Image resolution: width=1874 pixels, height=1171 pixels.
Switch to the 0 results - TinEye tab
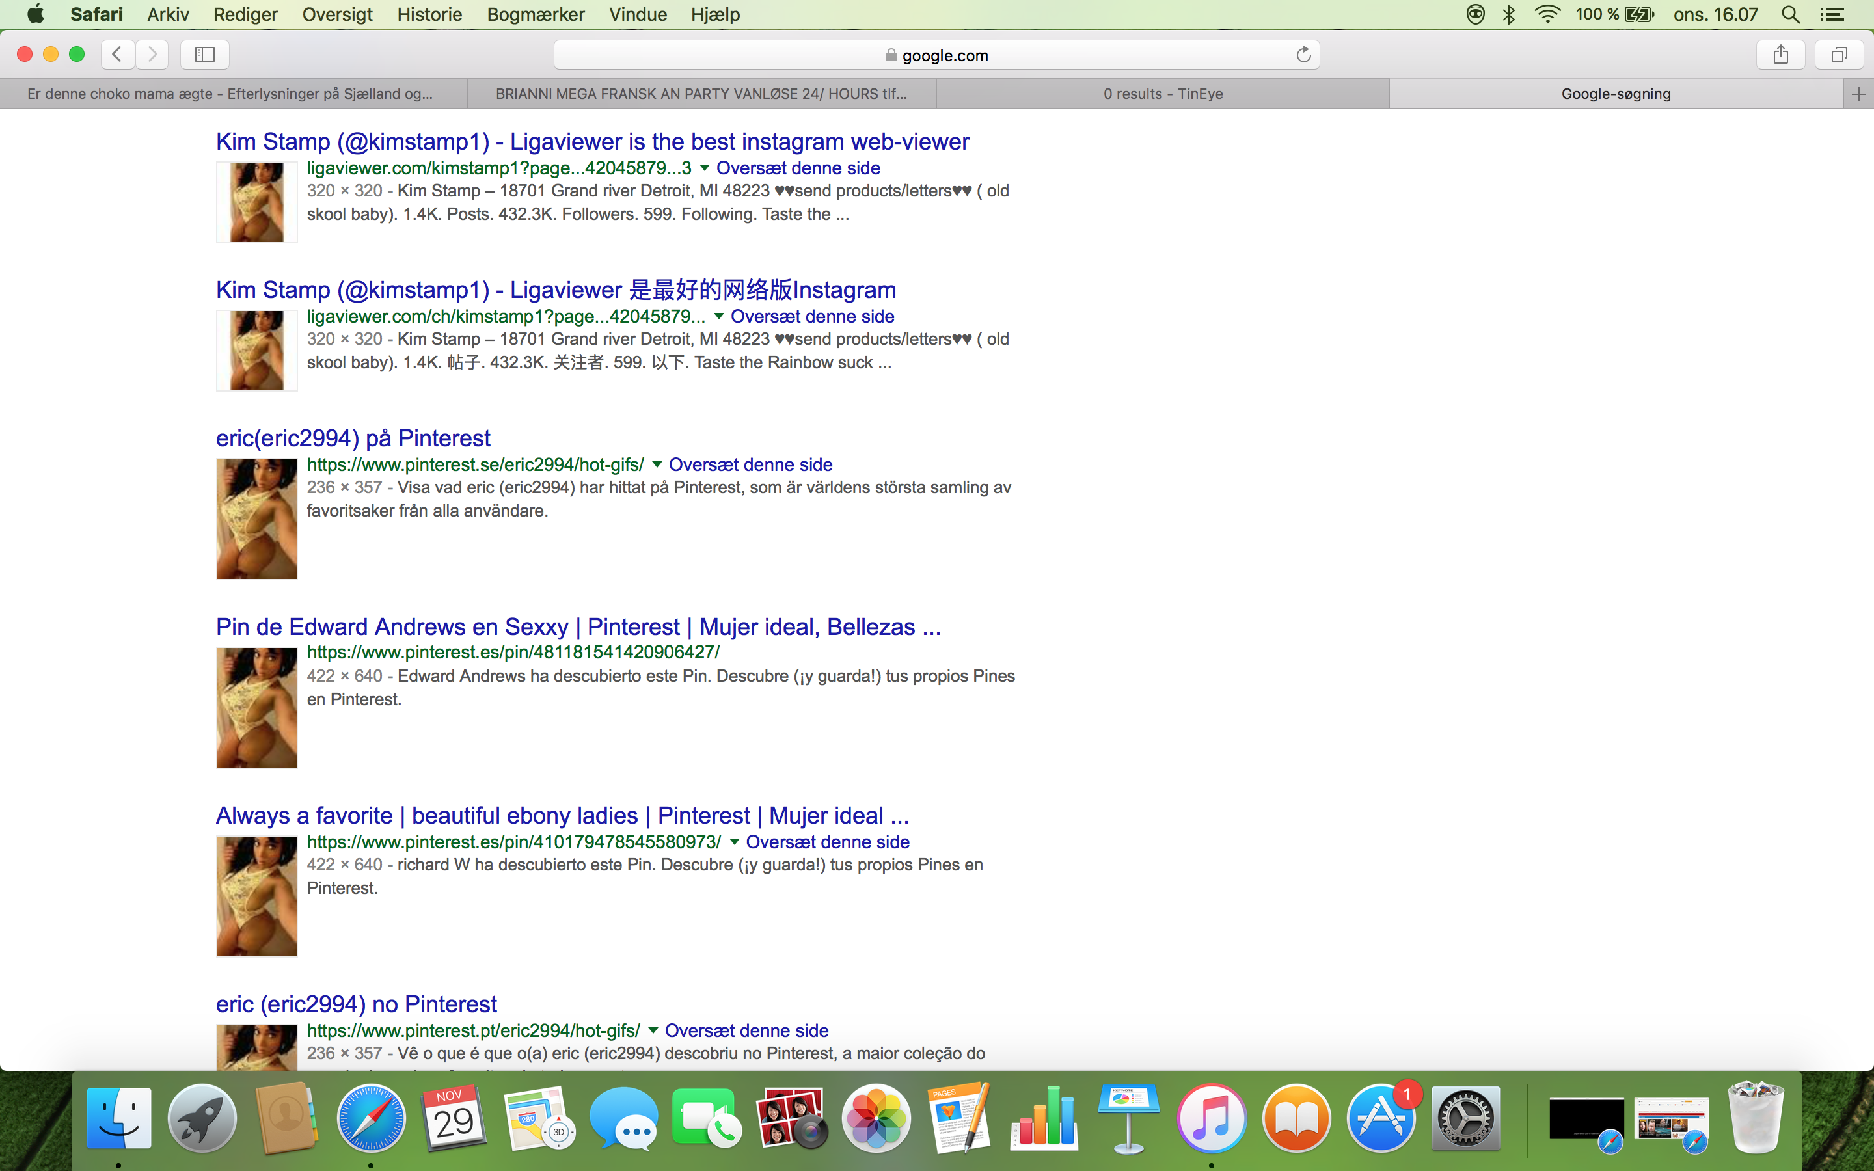1162,94
